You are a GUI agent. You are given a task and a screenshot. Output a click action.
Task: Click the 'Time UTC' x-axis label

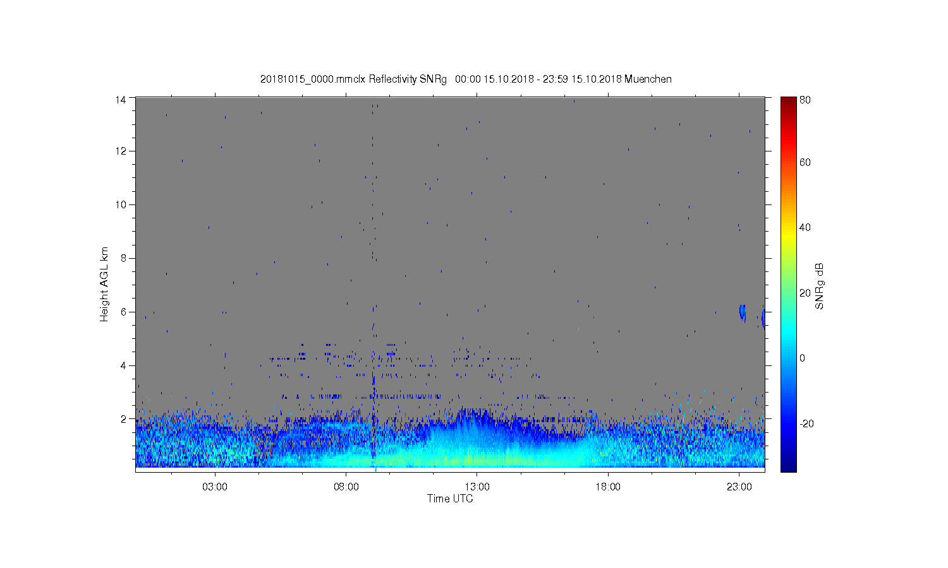(450, 499)
